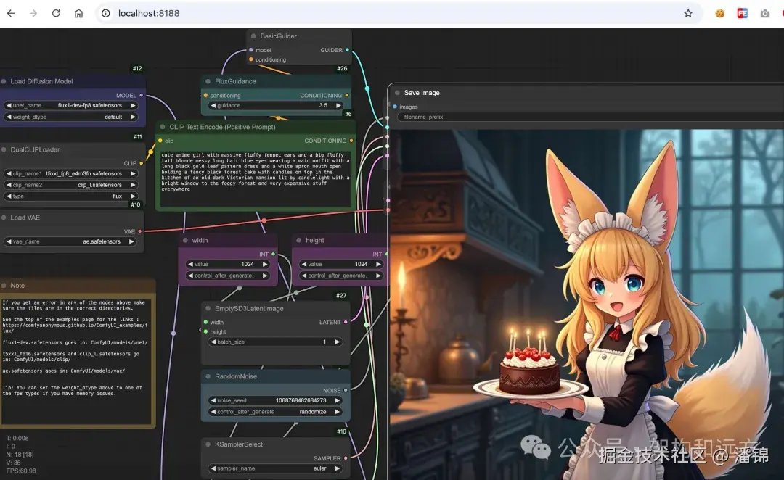Collapse the Save Image node dot
The image size is (784, 480).
[x=398, y=92]
